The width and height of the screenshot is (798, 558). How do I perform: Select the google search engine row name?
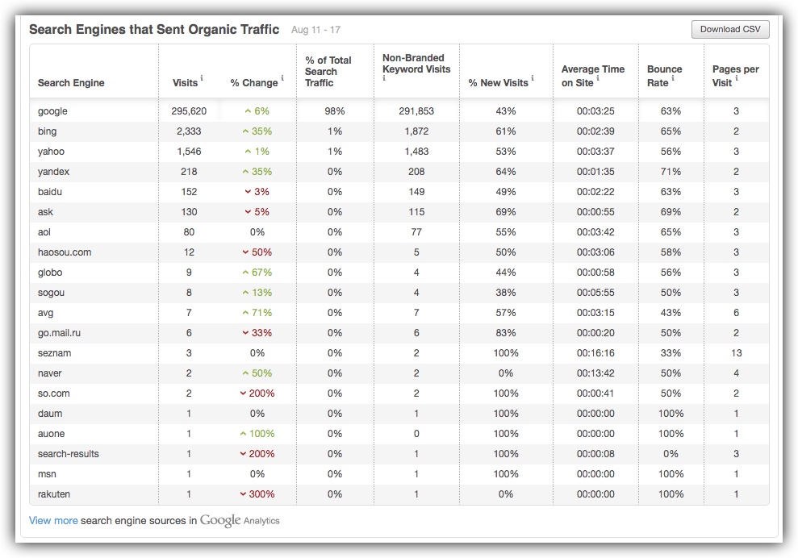[52, 111]
